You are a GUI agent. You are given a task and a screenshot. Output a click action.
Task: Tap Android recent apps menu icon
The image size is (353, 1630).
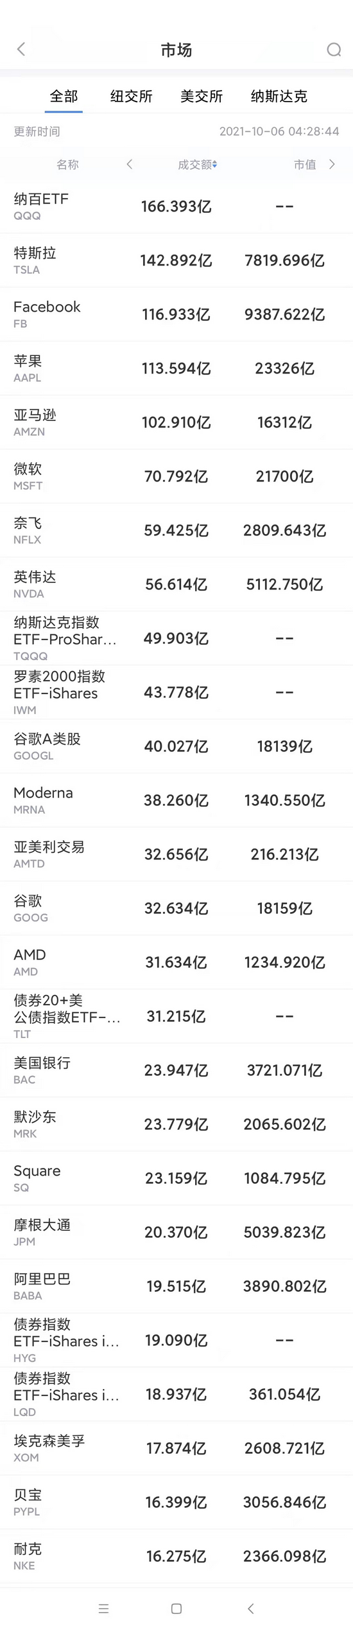pyautogui.click(x=104, y=1608)
